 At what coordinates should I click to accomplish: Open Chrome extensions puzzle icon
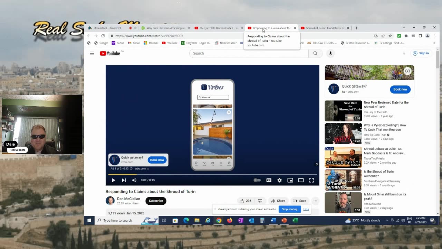pyautogui.click(x=406, y=36)
